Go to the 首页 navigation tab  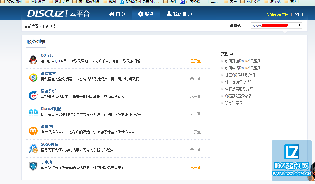point(117,14)
